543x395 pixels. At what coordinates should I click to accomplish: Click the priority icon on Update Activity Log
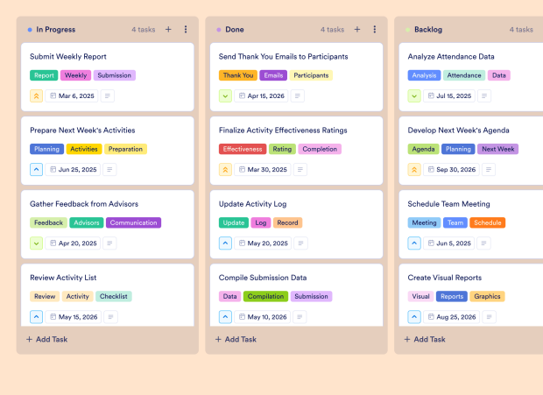pyautogui.click(x=226, y=243)
